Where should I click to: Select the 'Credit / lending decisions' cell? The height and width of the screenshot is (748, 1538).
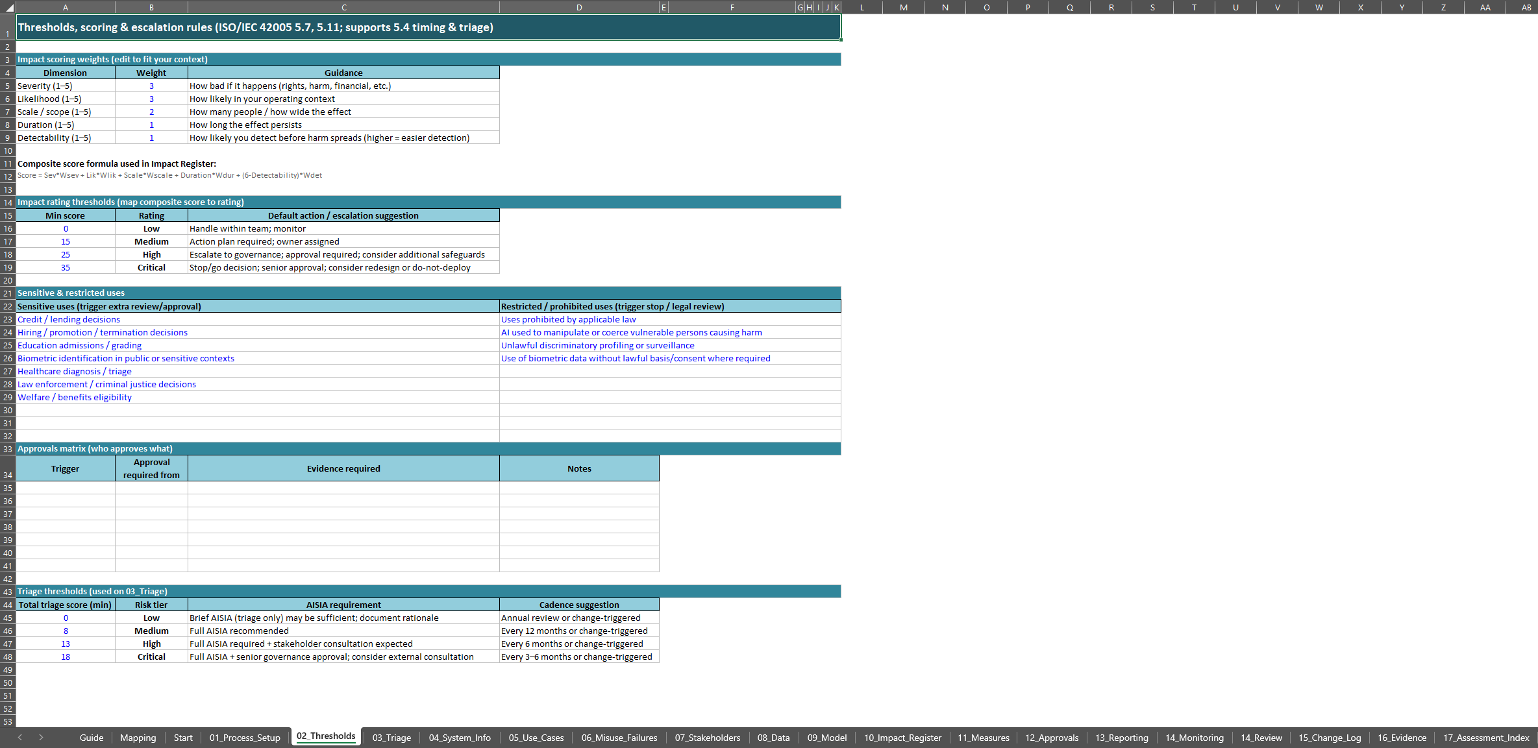click(x=69, y=319)
